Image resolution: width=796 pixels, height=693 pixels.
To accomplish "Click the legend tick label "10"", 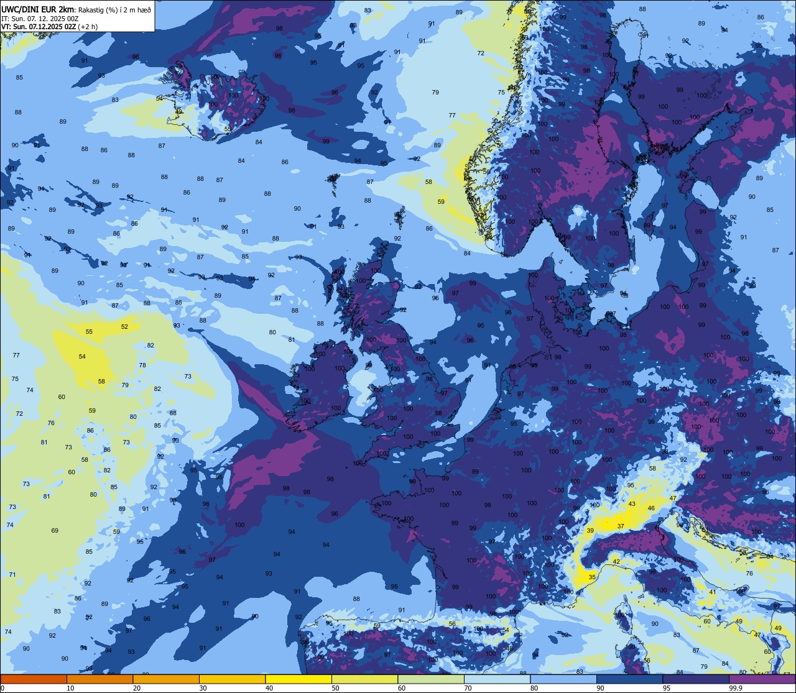I will tap(70, 688).
